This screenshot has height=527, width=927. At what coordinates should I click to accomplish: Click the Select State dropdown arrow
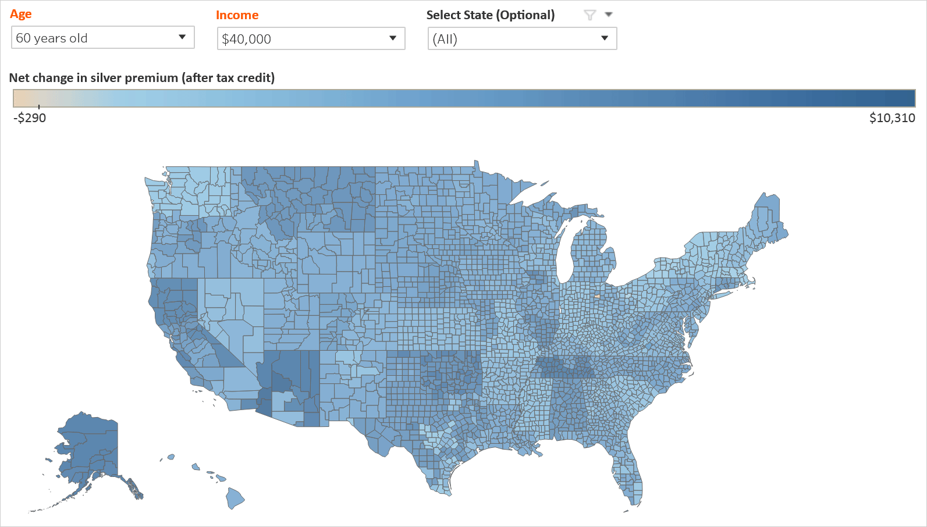coord(605,38)
